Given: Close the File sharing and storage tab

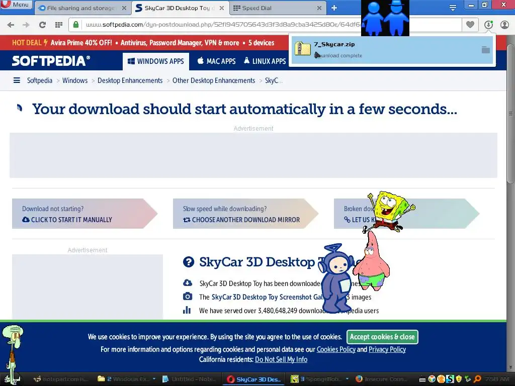Looking at the screenshot, I should (x=124, y=8).
